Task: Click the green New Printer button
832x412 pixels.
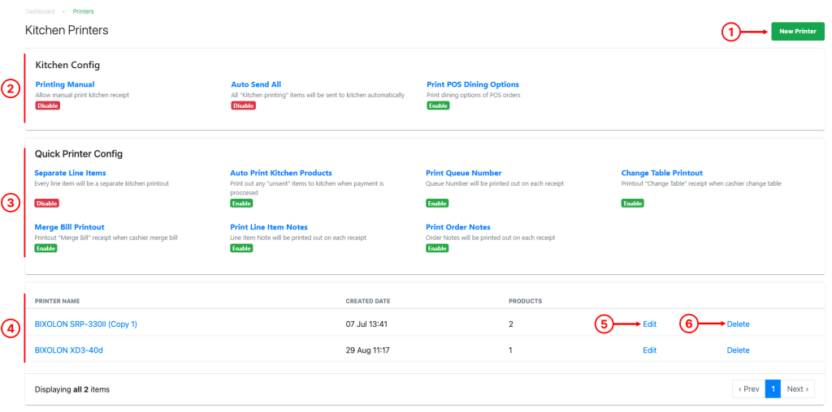Action: point(798,32)
